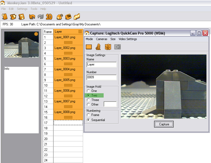211x163 pixels.
Task: Click the grayed-out arrow icon in Capture toolbar
Action: 118,47
